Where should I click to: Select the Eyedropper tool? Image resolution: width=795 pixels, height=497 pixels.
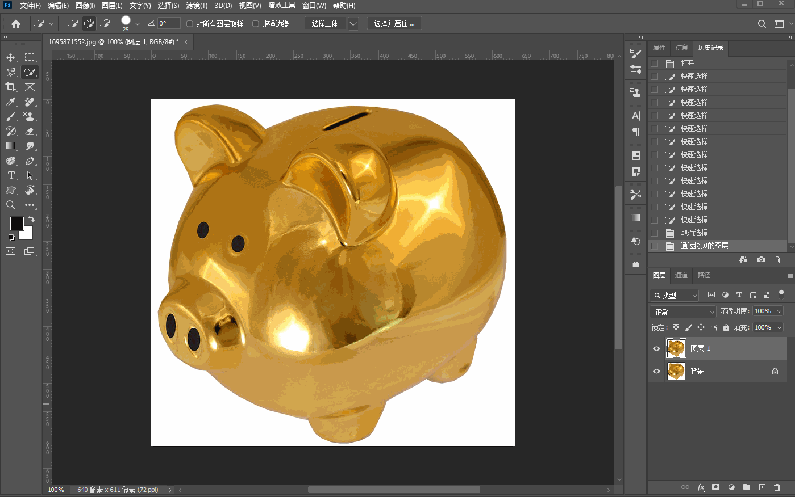[x=11, y=102]
